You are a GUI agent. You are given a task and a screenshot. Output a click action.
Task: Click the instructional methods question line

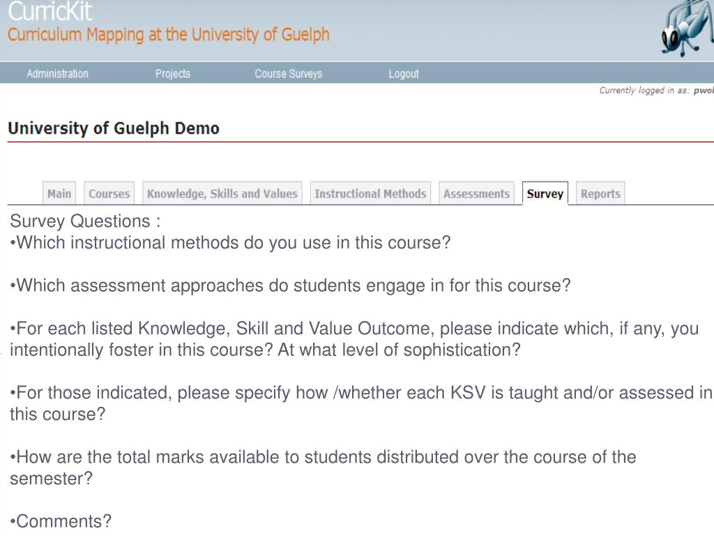pyautogui.click(x=230, y=242)
